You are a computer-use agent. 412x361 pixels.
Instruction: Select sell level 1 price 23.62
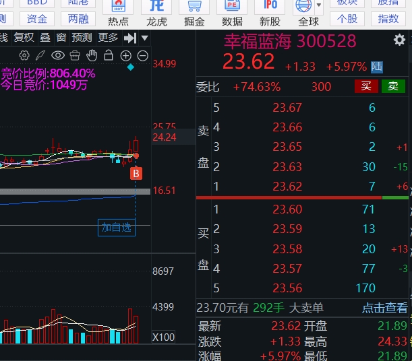pos(287,187)
